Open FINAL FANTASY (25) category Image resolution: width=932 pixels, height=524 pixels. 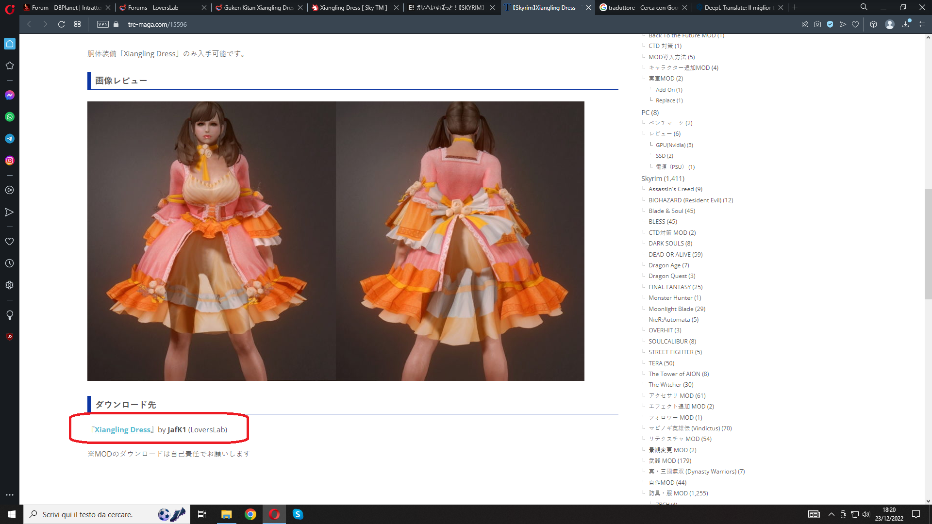pos(675,287)
